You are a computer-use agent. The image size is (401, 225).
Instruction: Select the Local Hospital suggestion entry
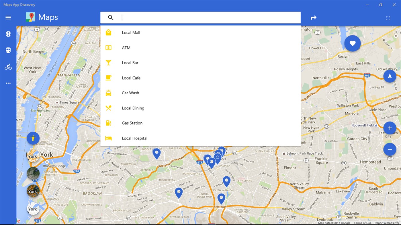coord(134,138)
